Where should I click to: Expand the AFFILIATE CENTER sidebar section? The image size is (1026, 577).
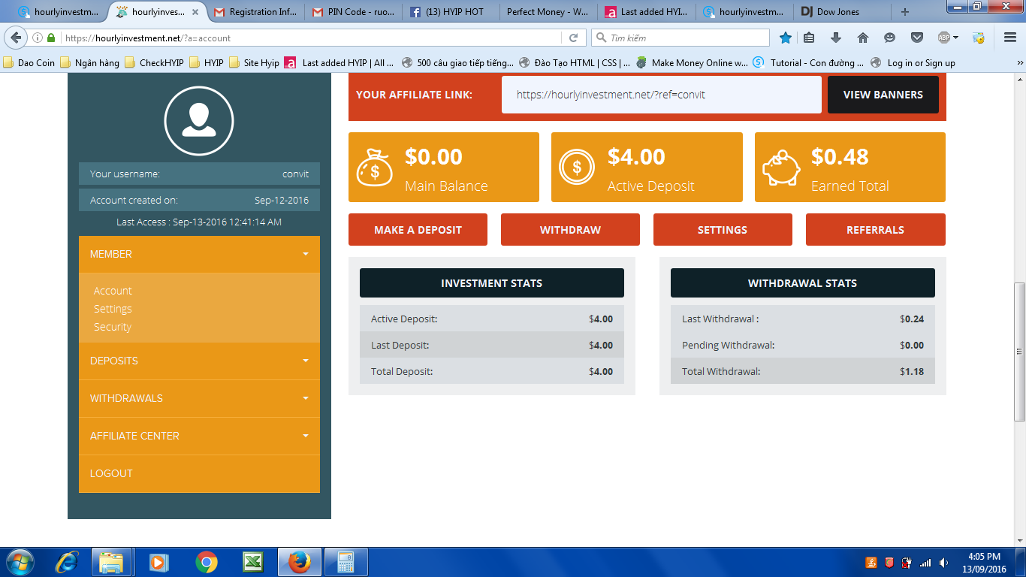pos(199,436)
